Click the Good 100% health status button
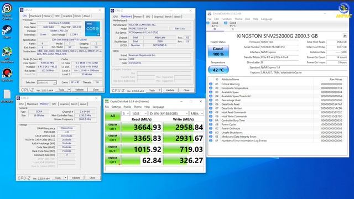Screen dimensions: 354x199 click(x=218, y=51)
